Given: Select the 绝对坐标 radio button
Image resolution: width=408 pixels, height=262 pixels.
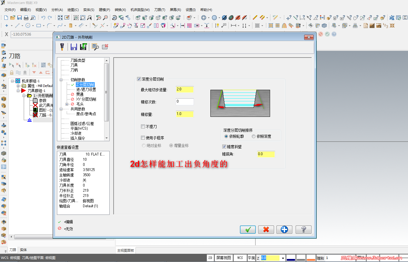Looking at the screenshot, I should point(144,145).
